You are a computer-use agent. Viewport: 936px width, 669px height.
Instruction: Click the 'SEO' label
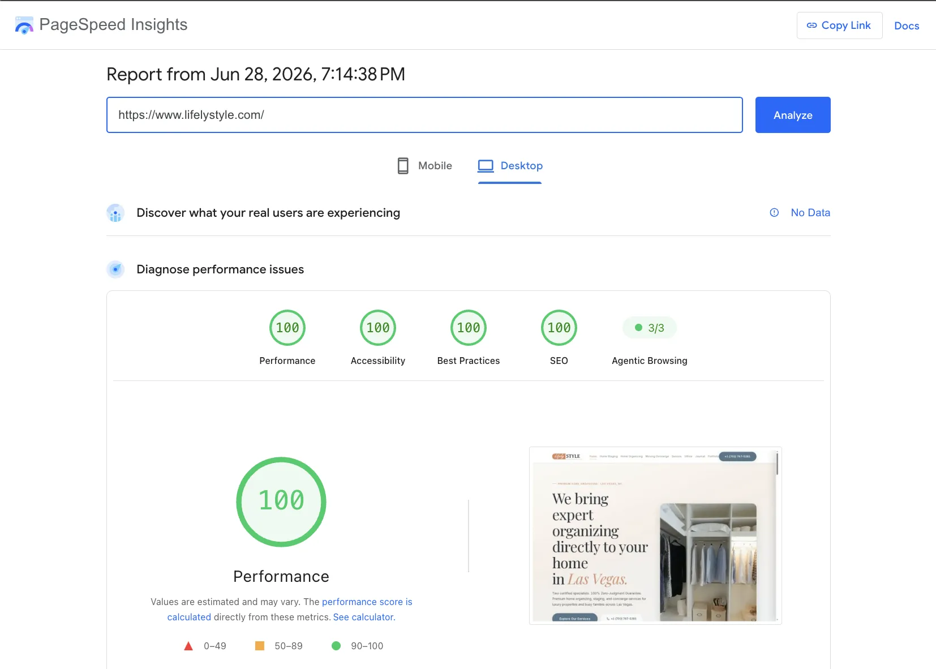[559, 361]
